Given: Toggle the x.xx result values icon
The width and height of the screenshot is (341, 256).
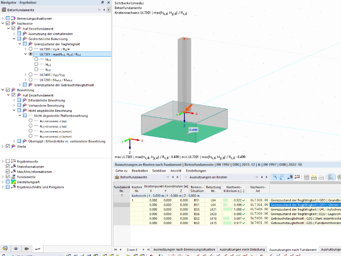Looking at the screenshot, I should coord(297,177).
